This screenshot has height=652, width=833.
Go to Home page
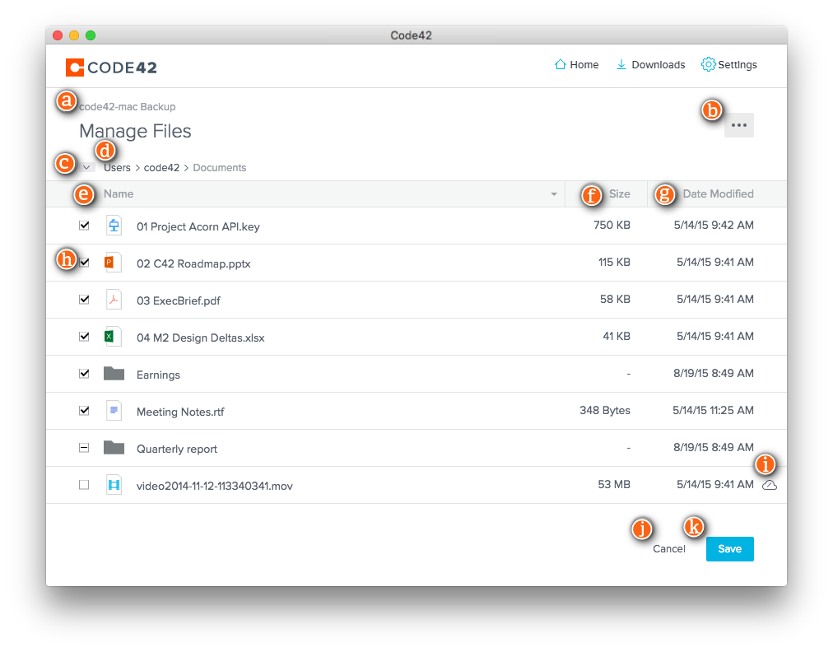[x=576, y=64]
